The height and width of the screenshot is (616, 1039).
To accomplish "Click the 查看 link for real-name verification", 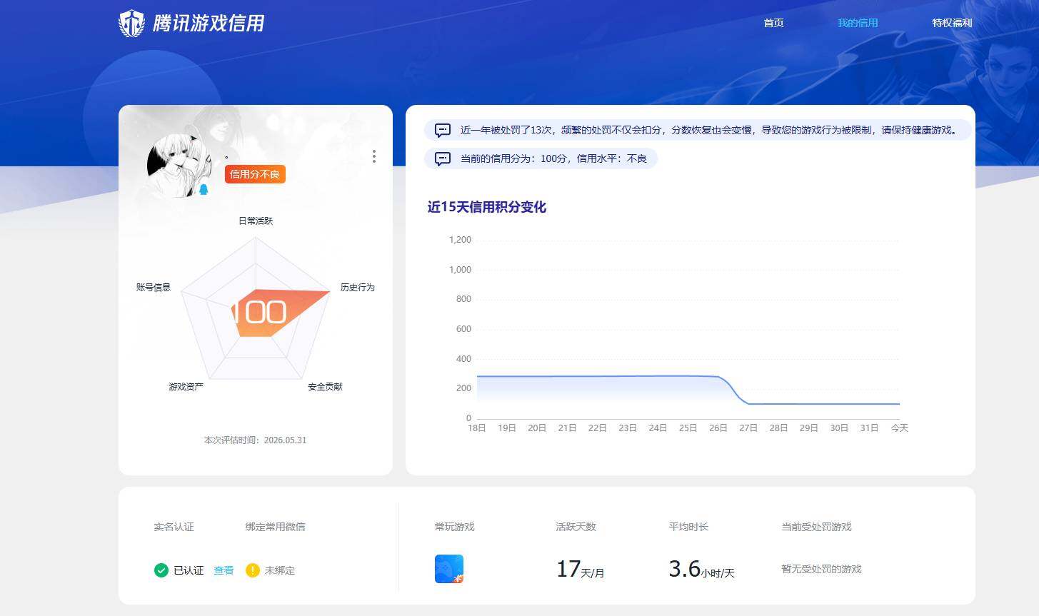I will tap(224, 570).
